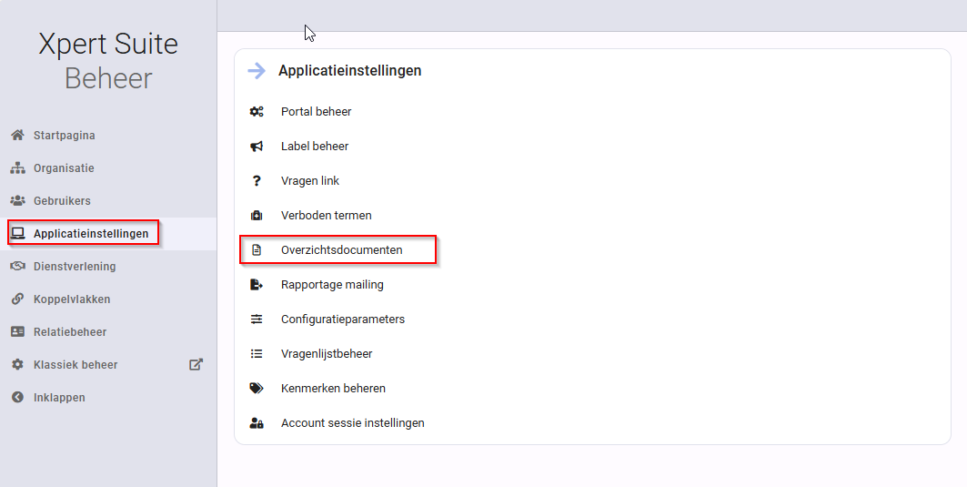The image size is (967, 487).
Task: Open Relatiebeheer in the sidebar
Action: [x=70, y=331]
